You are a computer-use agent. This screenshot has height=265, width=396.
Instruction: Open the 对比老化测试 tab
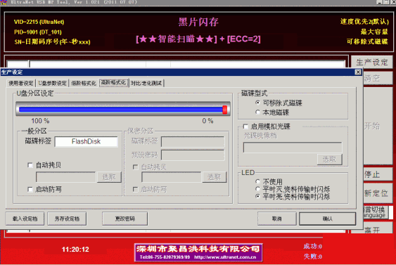(x=146, y=83)
